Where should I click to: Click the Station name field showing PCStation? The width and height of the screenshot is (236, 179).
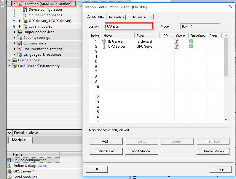[x=129, y=26]
